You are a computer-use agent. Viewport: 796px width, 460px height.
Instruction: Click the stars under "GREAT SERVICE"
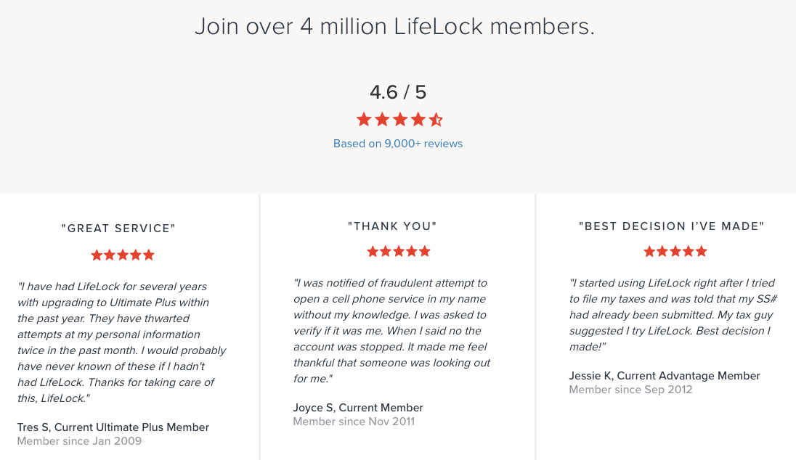[x=122, y=255]
